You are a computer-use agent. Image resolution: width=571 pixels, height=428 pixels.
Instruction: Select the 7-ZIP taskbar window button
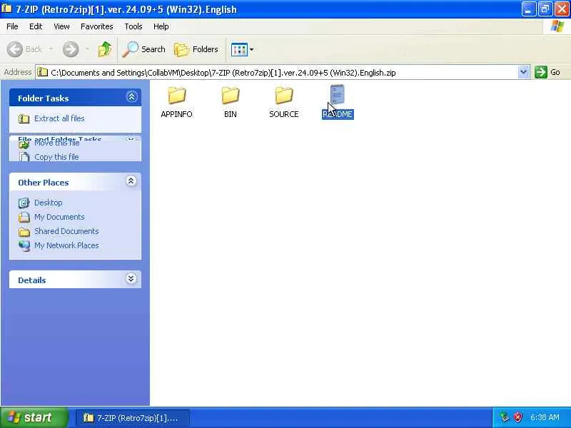[x=133, y=418]
